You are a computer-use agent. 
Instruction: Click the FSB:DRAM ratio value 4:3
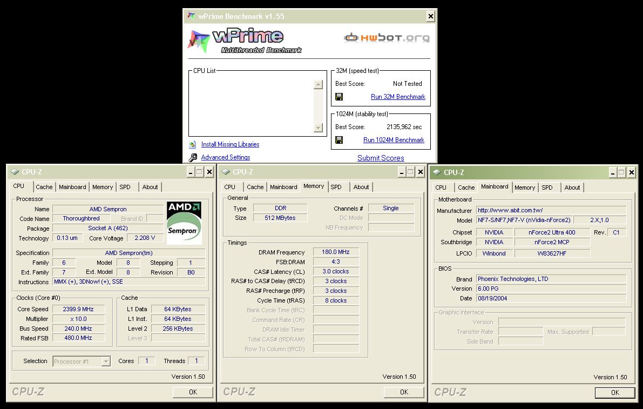click(336, 262)
